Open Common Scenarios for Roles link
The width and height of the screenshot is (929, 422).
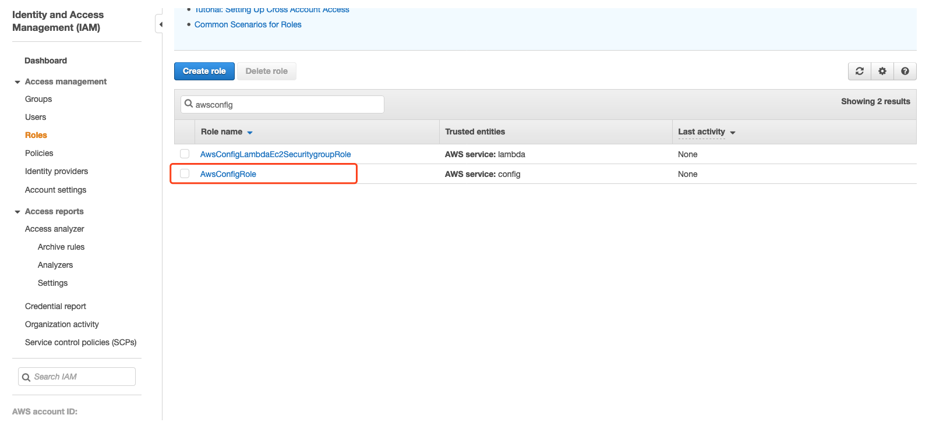coord(248,24)
